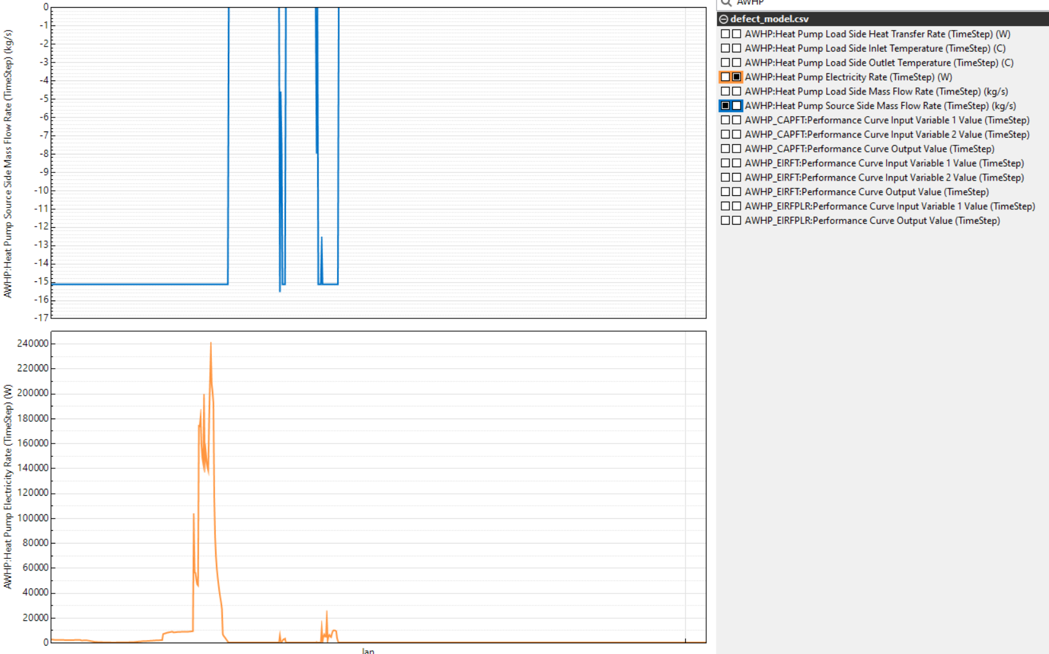Select 'AWHP_EIRFPLR:Performance Curve Output Value (TimeStep)' label
Image resolution: width=1049 pixels, height=654 pixels.
click(x=872, y=221)
